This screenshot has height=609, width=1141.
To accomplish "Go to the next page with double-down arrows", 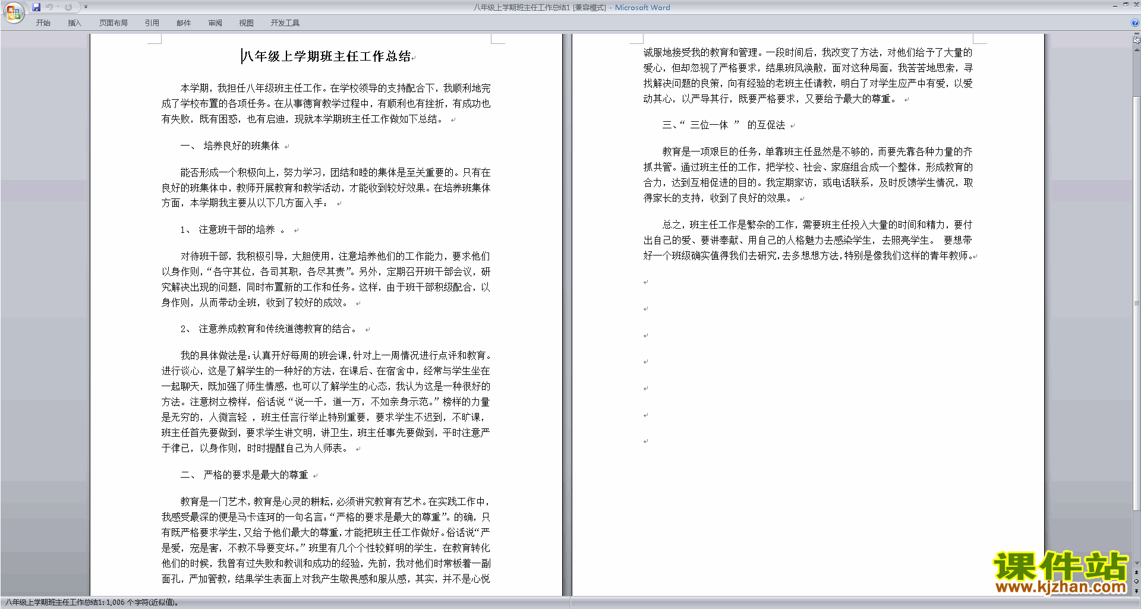I will 1136,591.
